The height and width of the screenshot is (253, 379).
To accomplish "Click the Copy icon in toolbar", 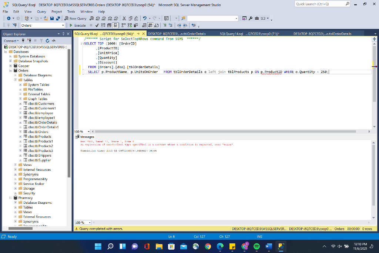I will [x=130, y=19].
